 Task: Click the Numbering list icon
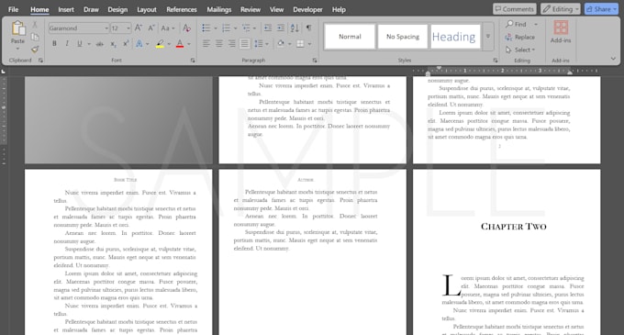click(226, 28)
